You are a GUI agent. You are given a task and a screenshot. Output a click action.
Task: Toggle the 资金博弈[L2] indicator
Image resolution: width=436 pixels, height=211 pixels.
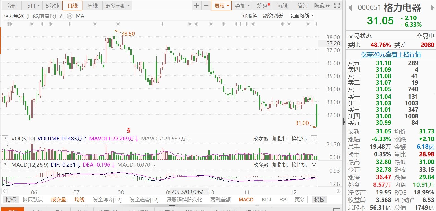coord(107,200)
